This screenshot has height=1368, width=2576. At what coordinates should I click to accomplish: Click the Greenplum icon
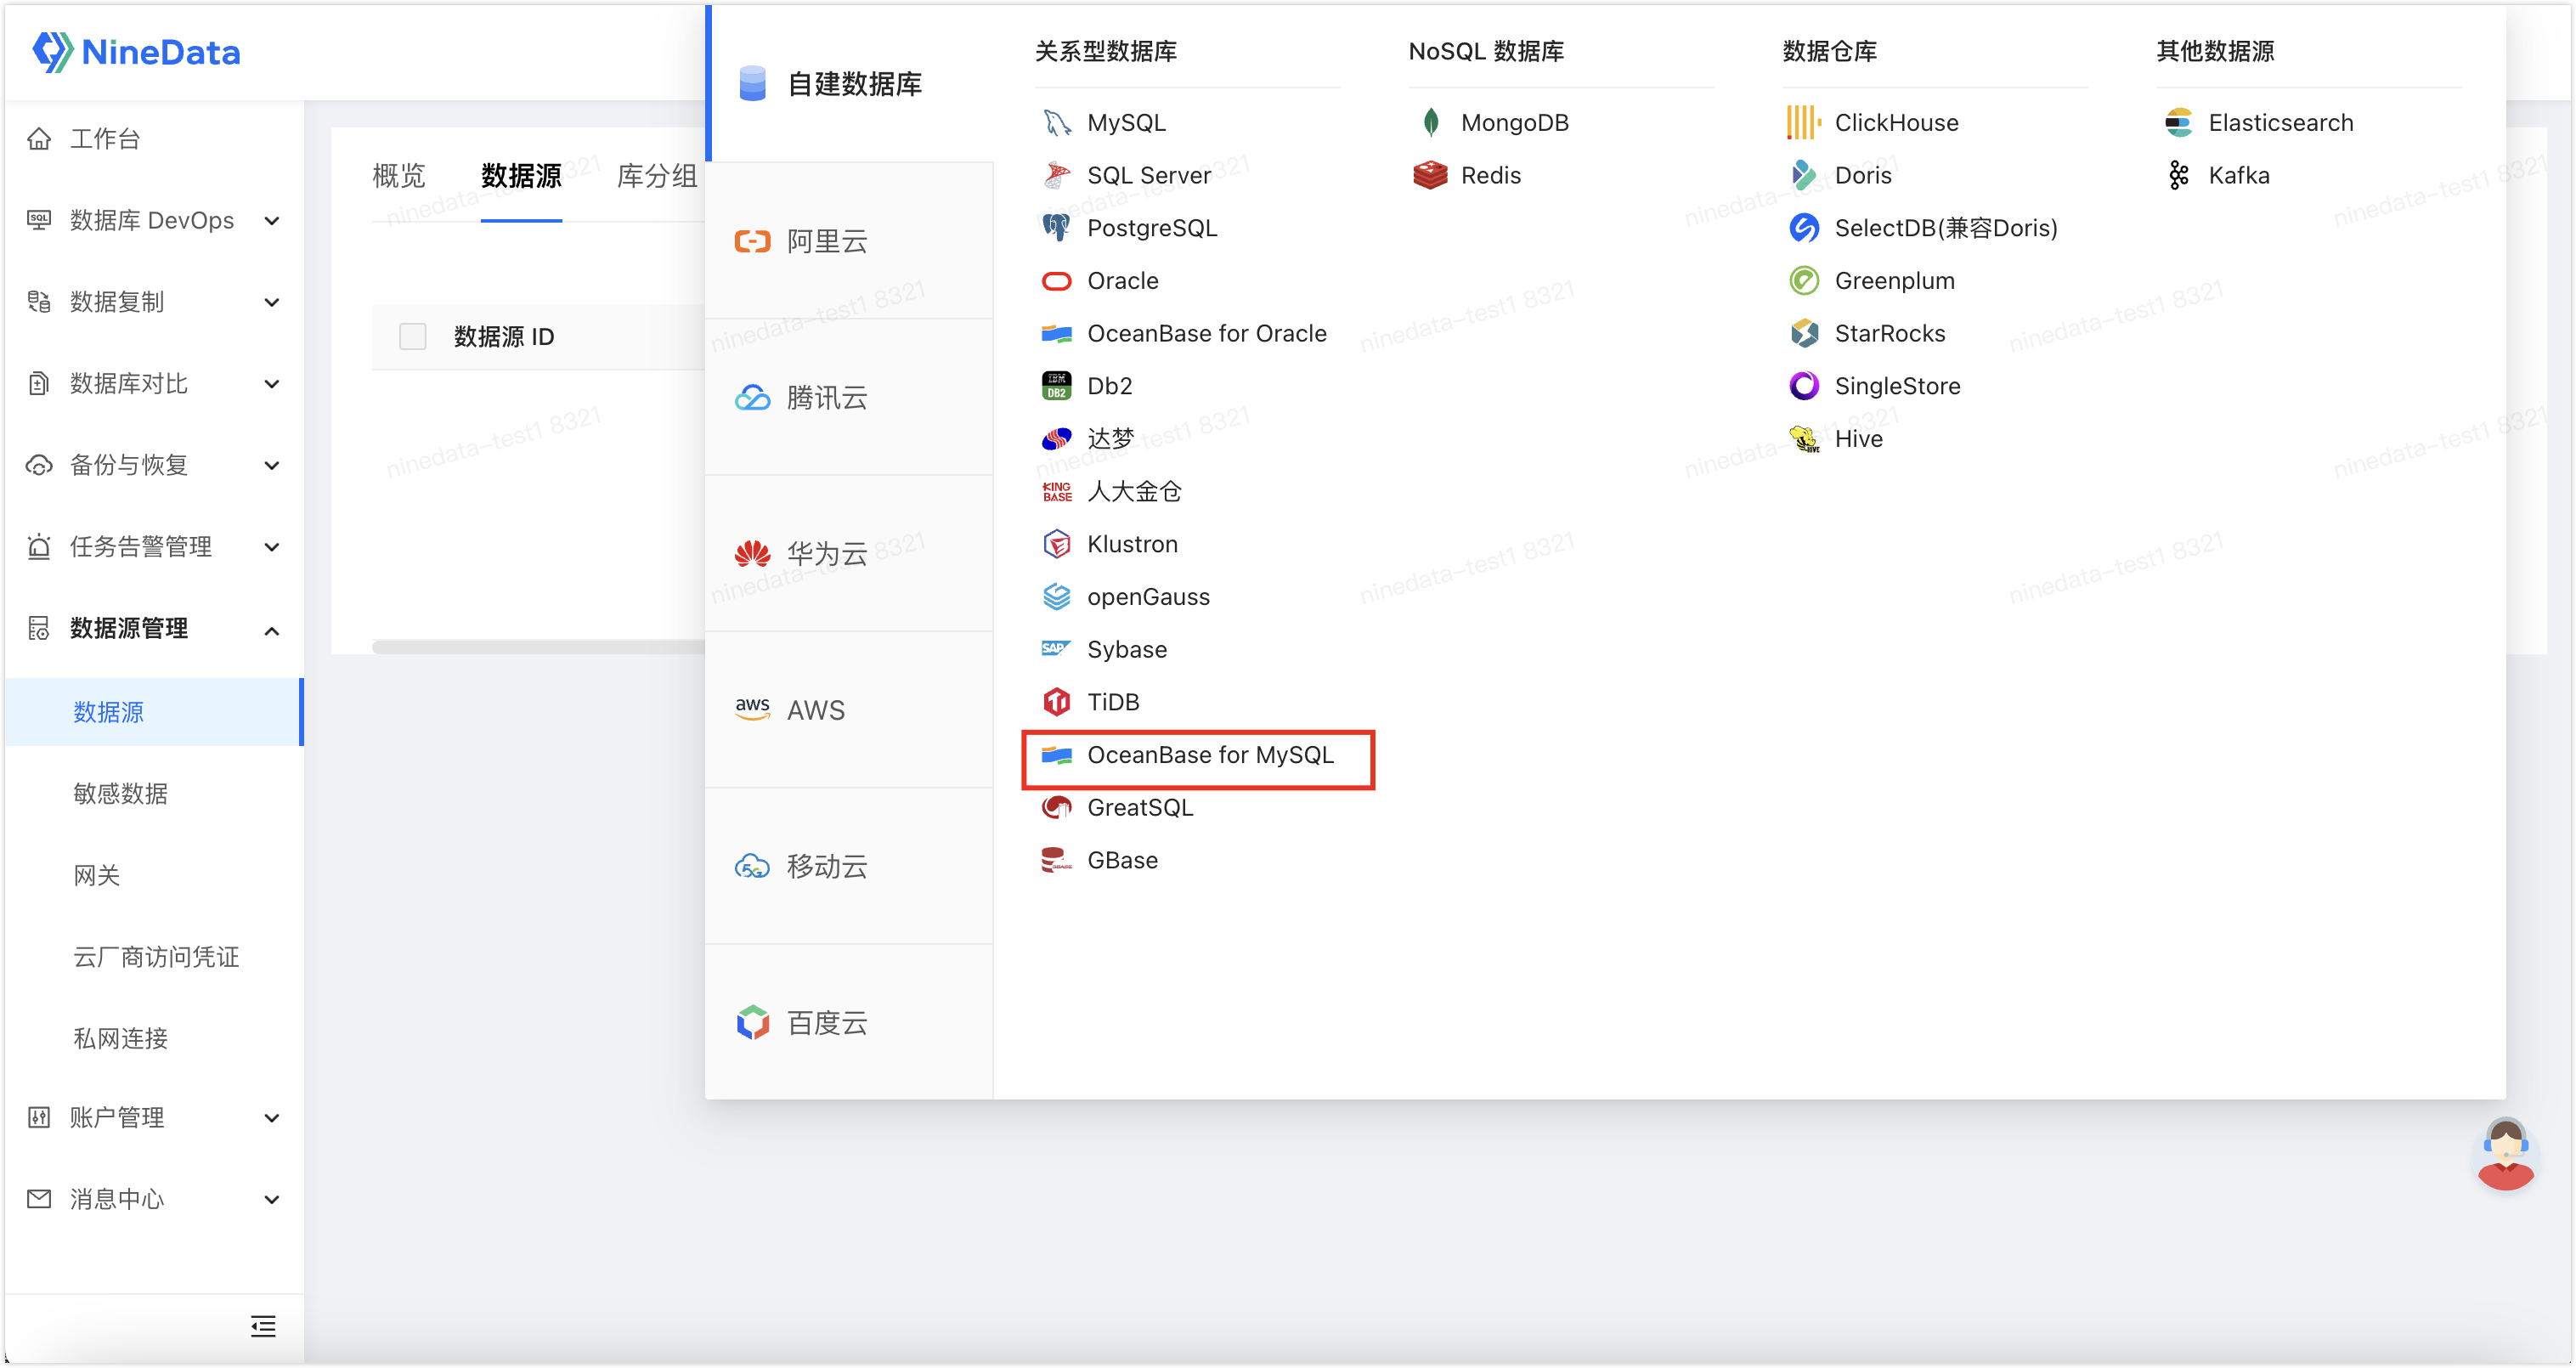tap(1804, 281)
